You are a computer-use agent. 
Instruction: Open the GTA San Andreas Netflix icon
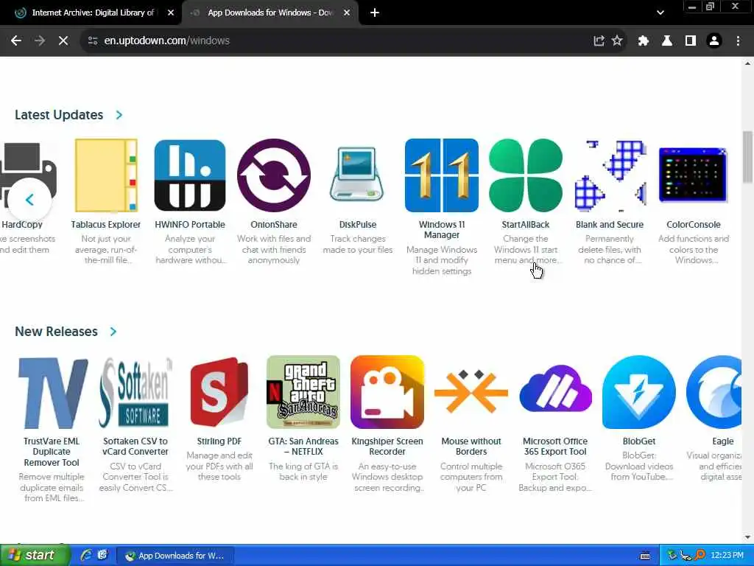point(303,392)
